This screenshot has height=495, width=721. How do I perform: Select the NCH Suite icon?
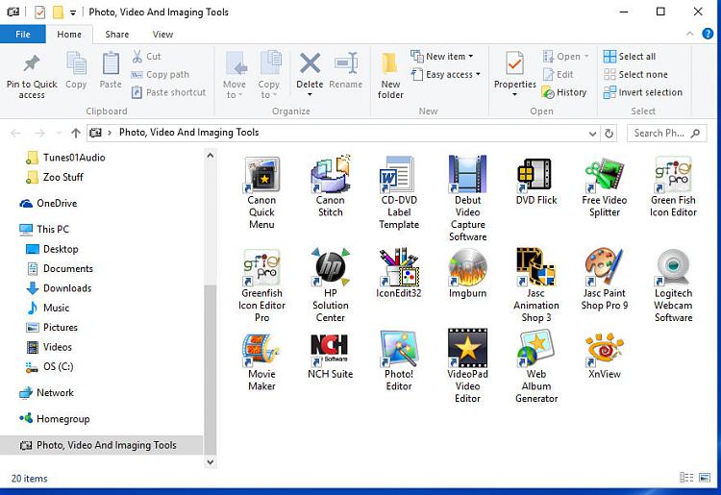[x=330, y=349]
